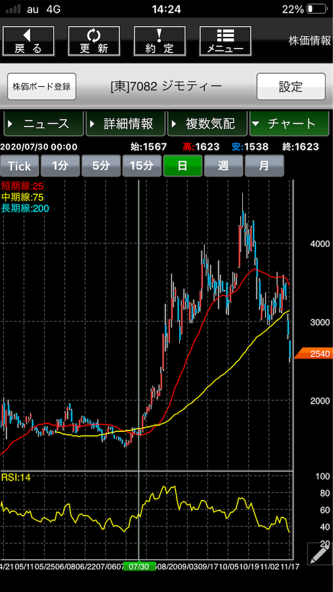The width and height of the screenshot is (333, 592).
Task: Switch chart to 15分 interval
Action: pos(142,166)
